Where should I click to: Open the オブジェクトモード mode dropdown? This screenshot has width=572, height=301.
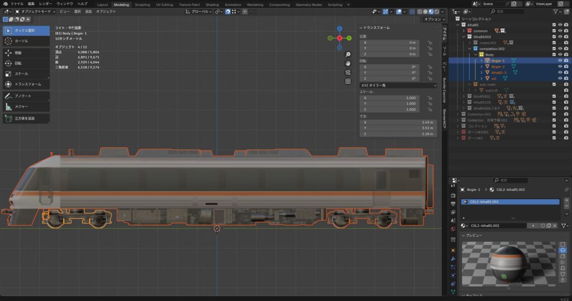pos(35,11)
